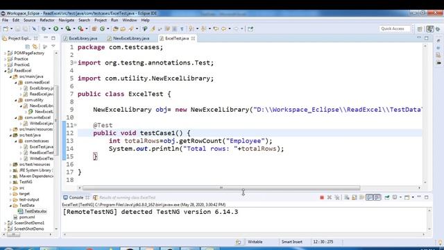444x250 pixels.
Task: Click Last Edit Location toolbar icon
Action: [216, 28]
